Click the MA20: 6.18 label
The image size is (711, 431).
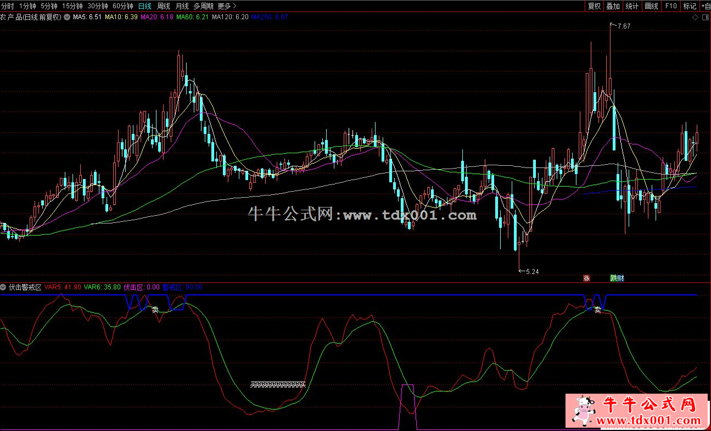[x=158, y=17]
